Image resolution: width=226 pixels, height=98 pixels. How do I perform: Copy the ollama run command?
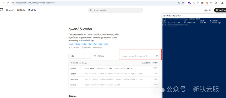pyautogui.click(x=157, y=56)
